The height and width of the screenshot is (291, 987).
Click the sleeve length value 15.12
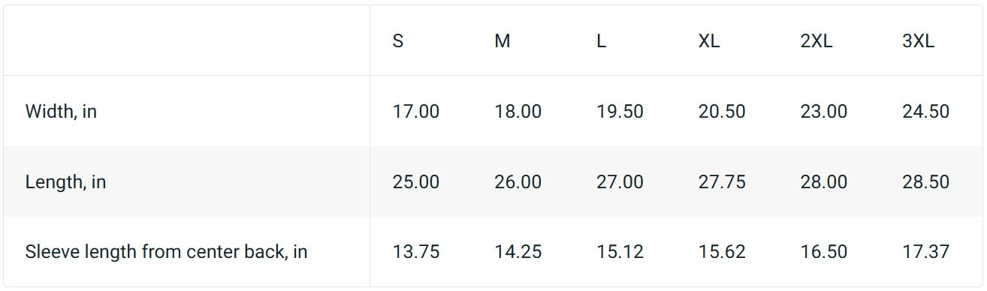620,252
